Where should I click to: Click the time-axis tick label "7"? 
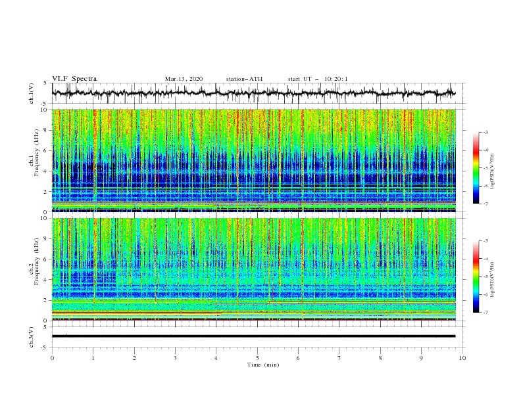pyautogui.click(x=339, y=358)
